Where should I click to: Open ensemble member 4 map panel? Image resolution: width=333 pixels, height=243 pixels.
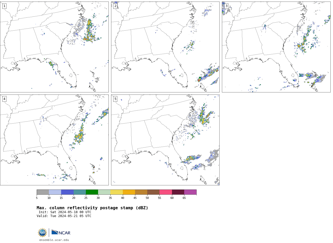54,140
